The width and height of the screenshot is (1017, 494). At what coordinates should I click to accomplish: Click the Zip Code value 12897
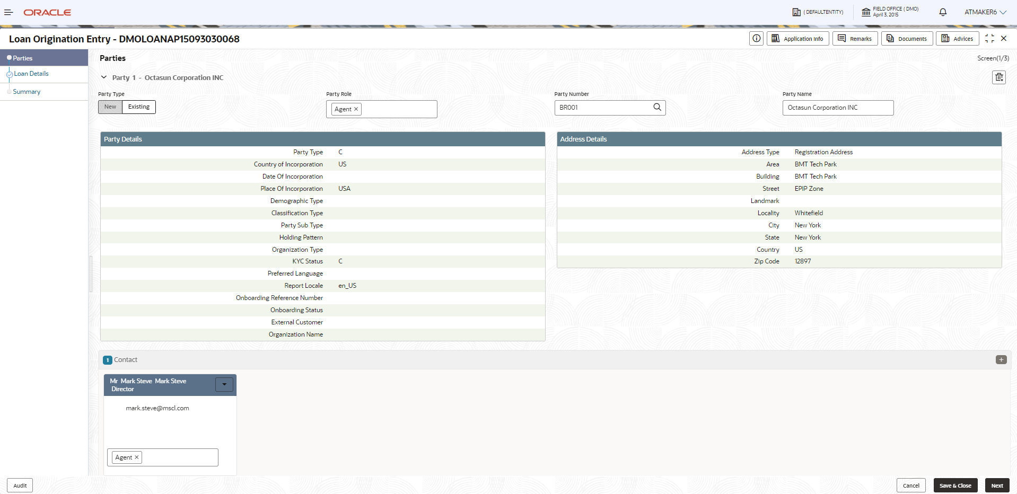803,261
